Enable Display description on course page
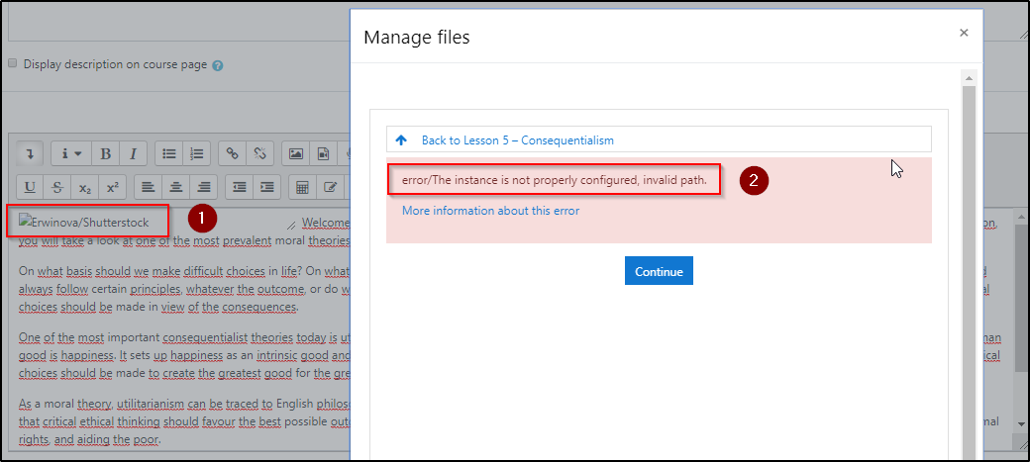 tap(13, 63)
